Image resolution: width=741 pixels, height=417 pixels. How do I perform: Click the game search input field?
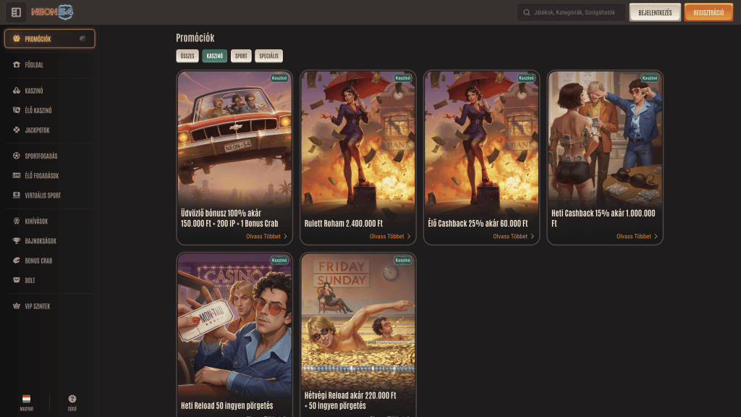click(x=575, y=12)
